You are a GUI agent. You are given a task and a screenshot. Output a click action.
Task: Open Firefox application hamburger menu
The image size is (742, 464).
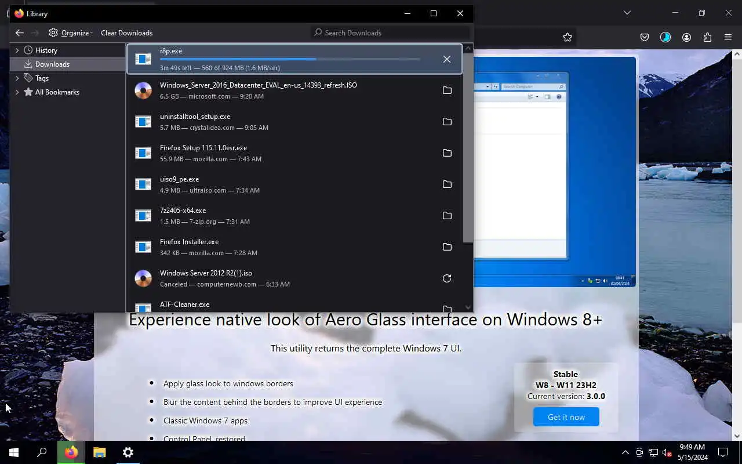coord(728,37)
